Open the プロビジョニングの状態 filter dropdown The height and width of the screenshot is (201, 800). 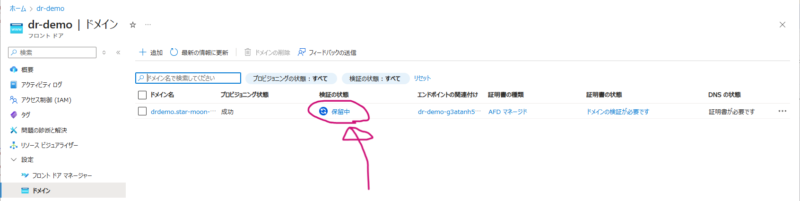(x=291, y=79)
